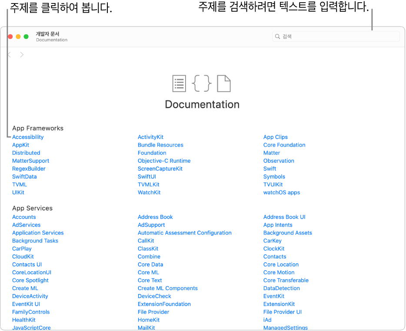Open CloudKit documentation
The width and height of the screenshot is (406, 331).
(x=23, y=257)
